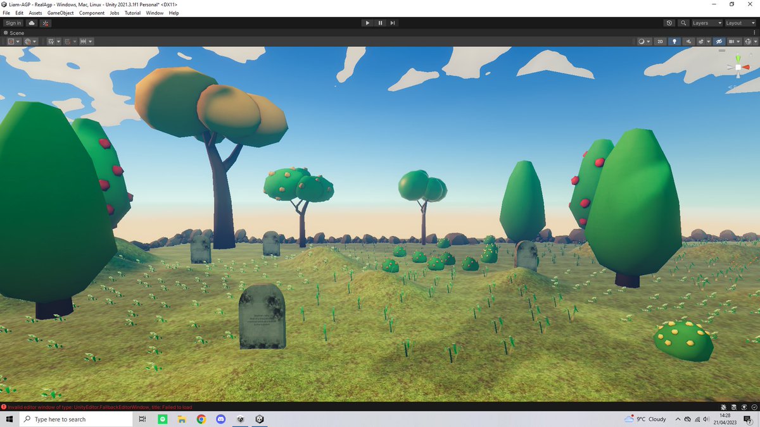Image resolution: width=760 pixels, height=427 pixels.
Task: Select the Scene tab
Action: pyautogui.click(x=13, y=33)
